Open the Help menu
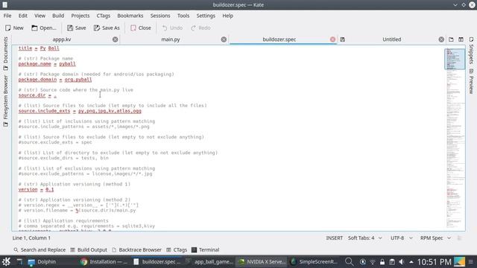This screenshot has width=477, height=268. coord(227,16)
